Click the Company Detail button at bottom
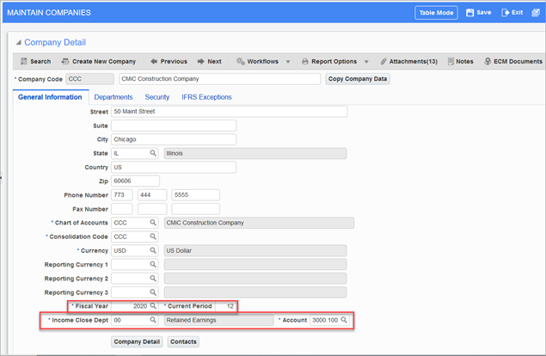546x356 pixels. click(x=137, y=341)
